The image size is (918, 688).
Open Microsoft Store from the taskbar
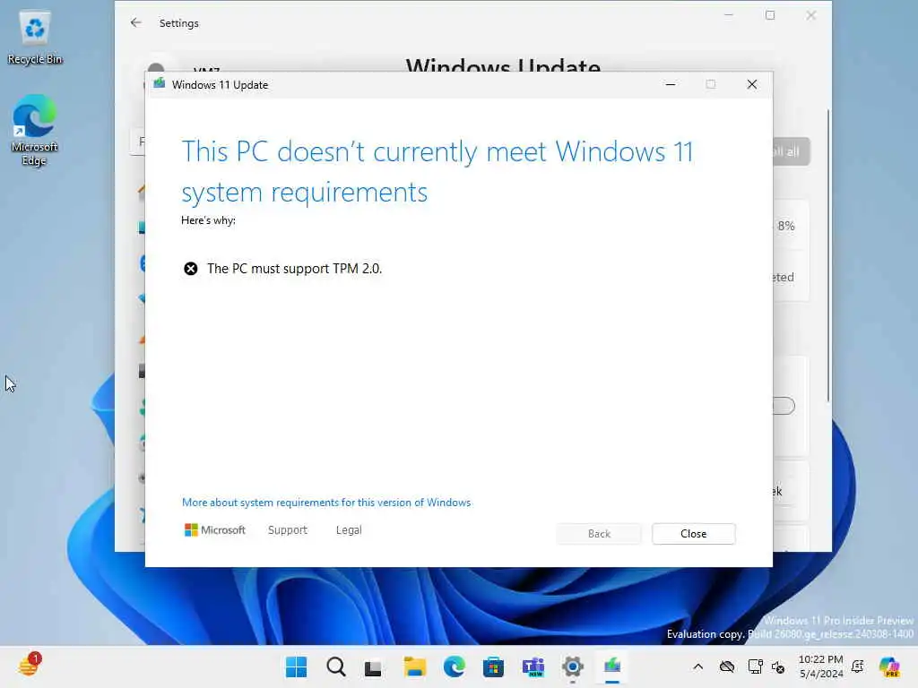click(x=494, y=666)
